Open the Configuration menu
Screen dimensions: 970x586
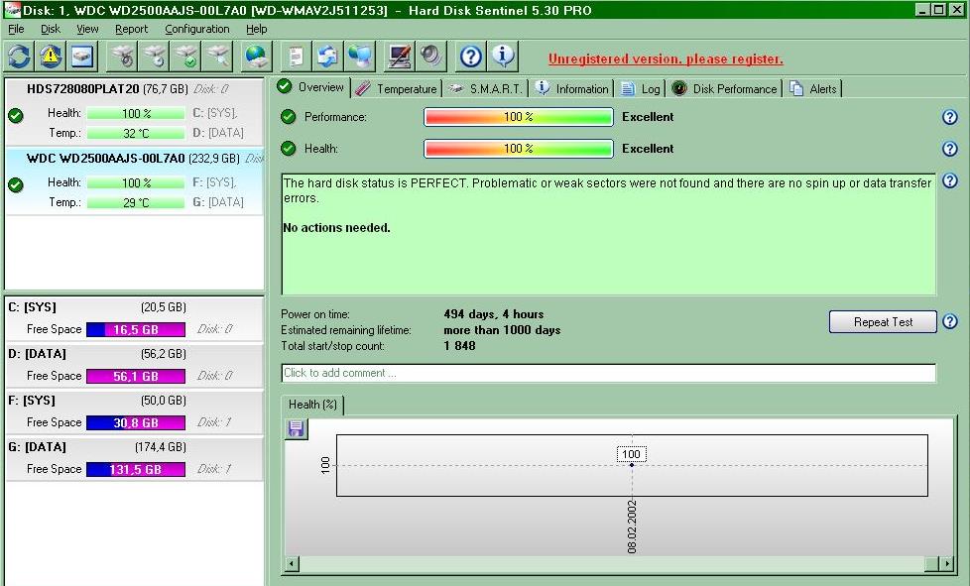[196, 29]
